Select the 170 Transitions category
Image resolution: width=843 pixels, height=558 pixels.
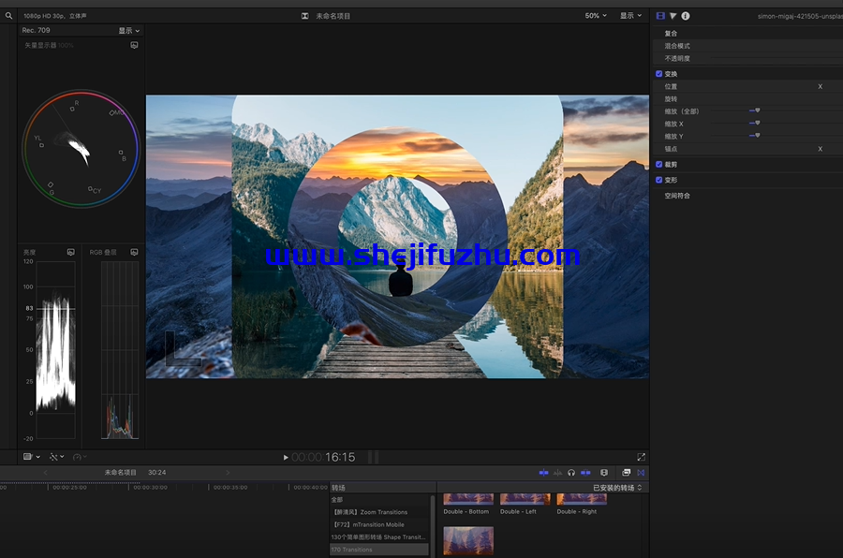coord(379,550)
